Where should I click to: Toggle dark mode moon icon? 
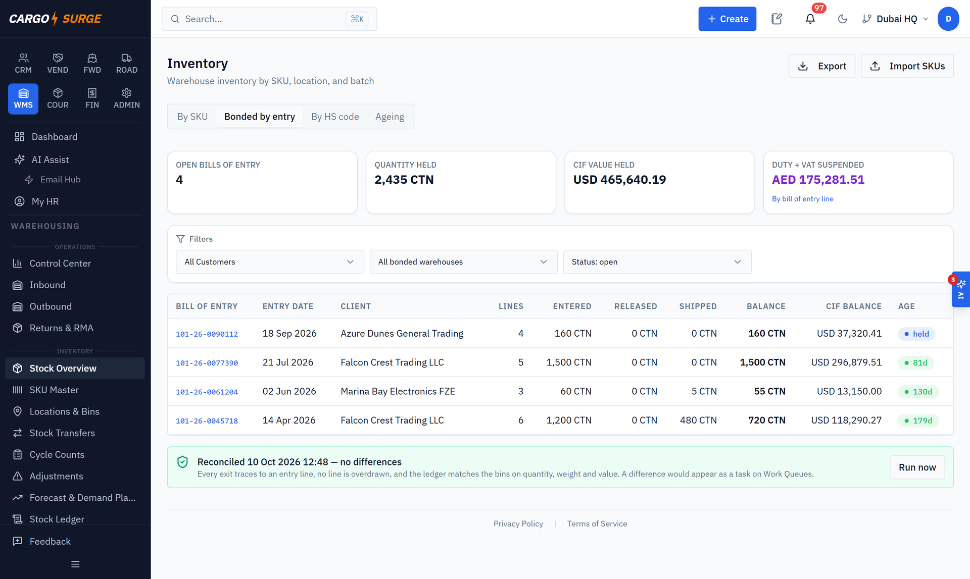tap(842, 19)
